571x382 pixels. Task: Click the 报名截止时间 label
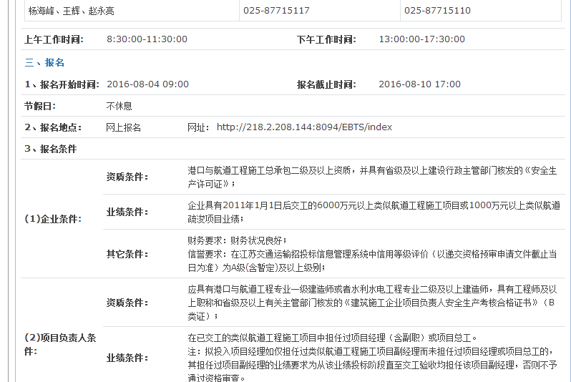(326, 84)
